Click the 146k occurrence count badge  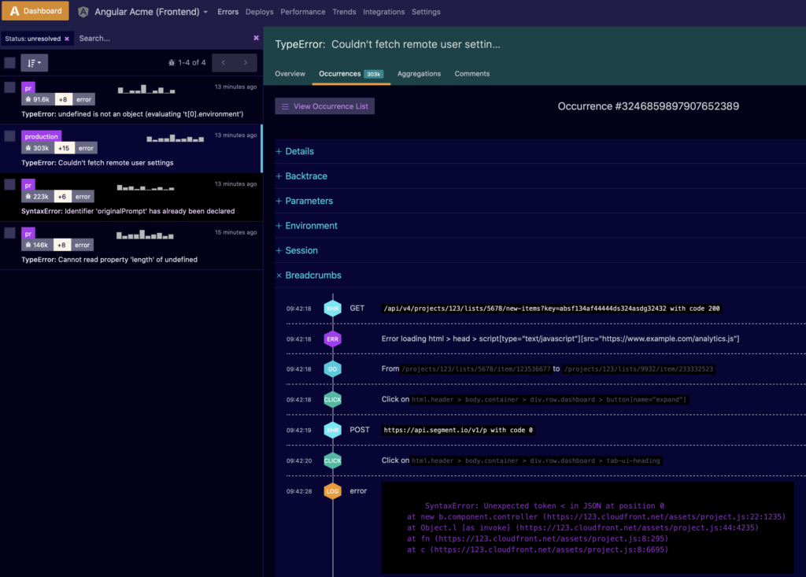pos(37,245)
